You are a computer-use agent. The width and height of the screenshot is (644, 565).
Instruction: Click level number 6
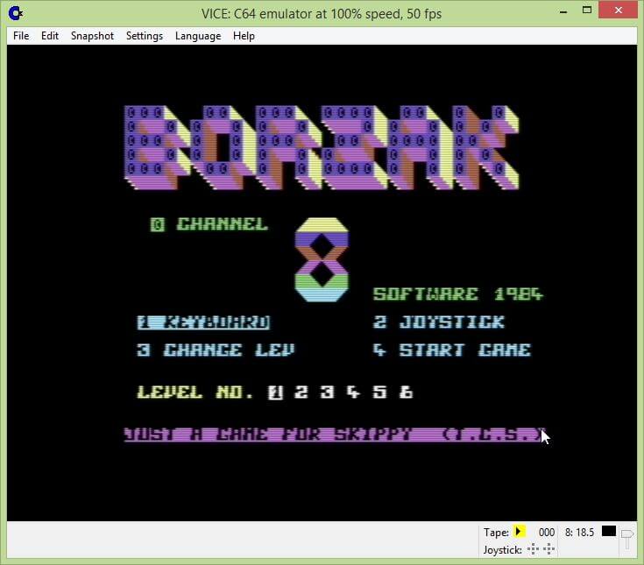(407, 392)
